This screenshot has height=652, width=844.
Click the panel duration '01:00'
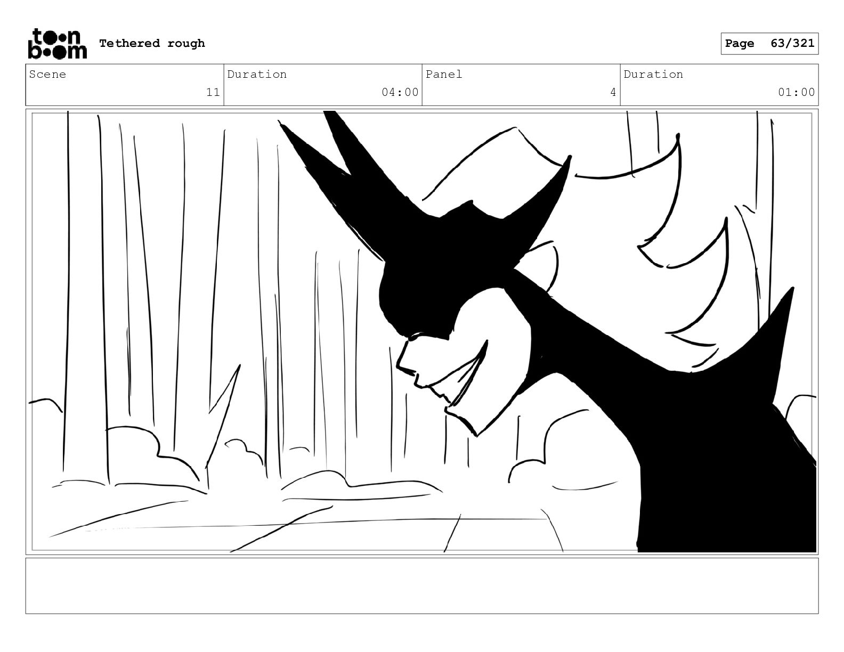[797, 92]
